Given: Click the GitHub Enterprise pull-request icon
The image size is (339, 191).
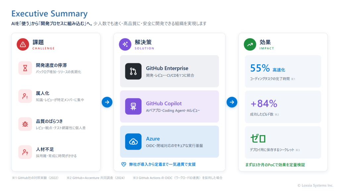Looking at the screenshot, I should point(133,71).
